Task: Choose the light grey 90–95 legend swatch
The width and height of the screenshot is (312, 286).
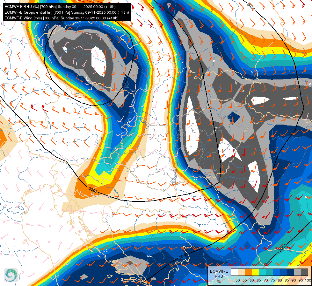Action: [x=297, y=272]
